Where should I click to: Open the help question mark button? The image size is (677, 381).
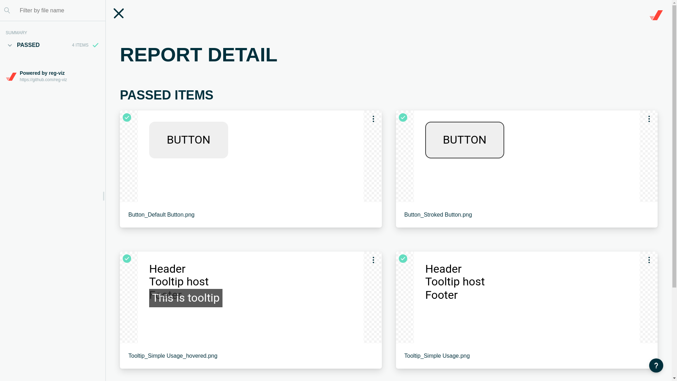(x=656, y=365)
